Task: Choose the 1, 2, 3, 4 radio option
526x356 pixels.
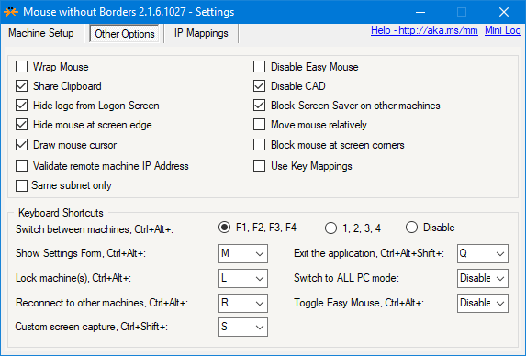Action: (x=330, y=228)
